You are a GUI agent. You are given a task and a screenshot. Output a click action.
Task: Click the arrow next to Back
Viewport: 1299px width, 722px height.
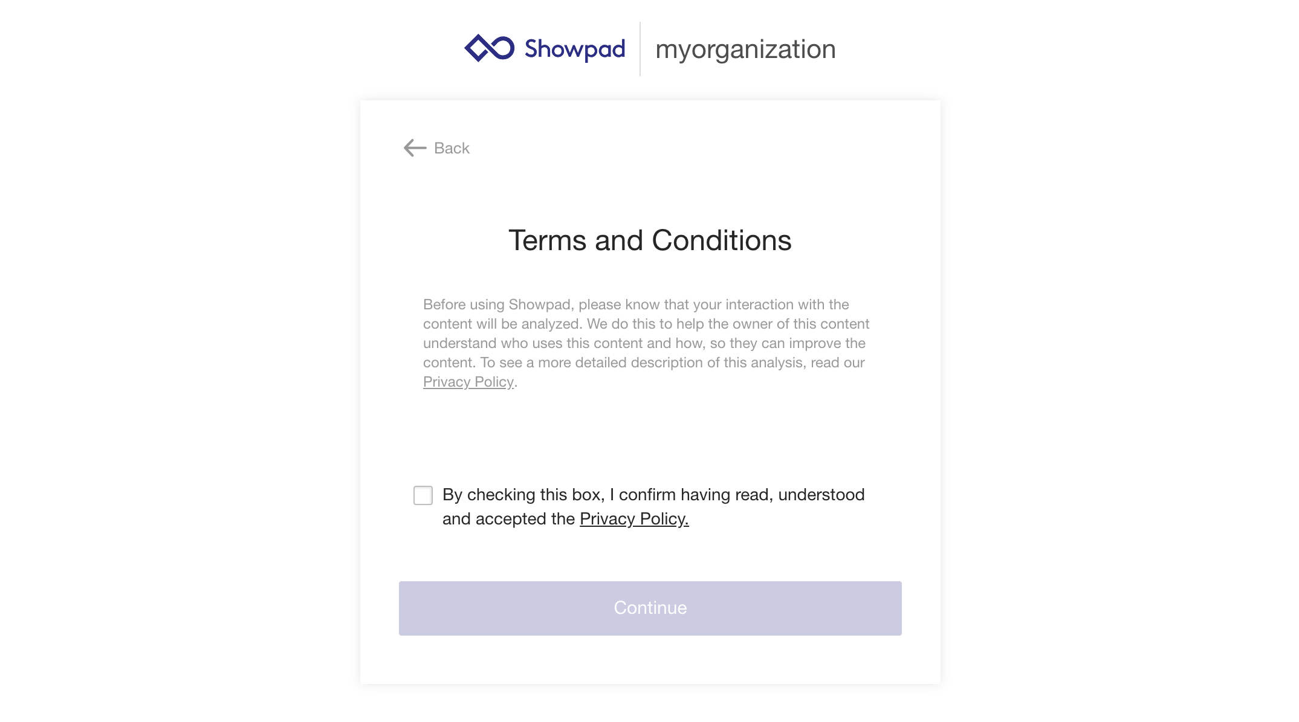point(415,148)
